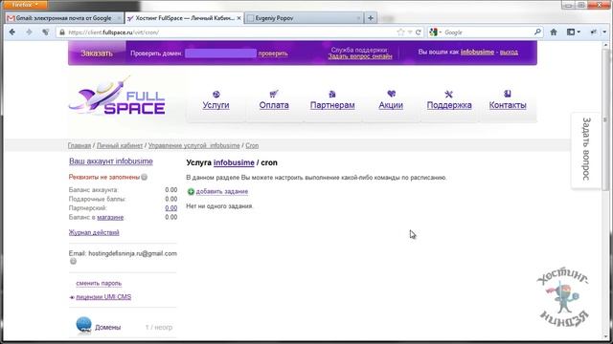Click the Нет ни одного задания text

[219, 206]
